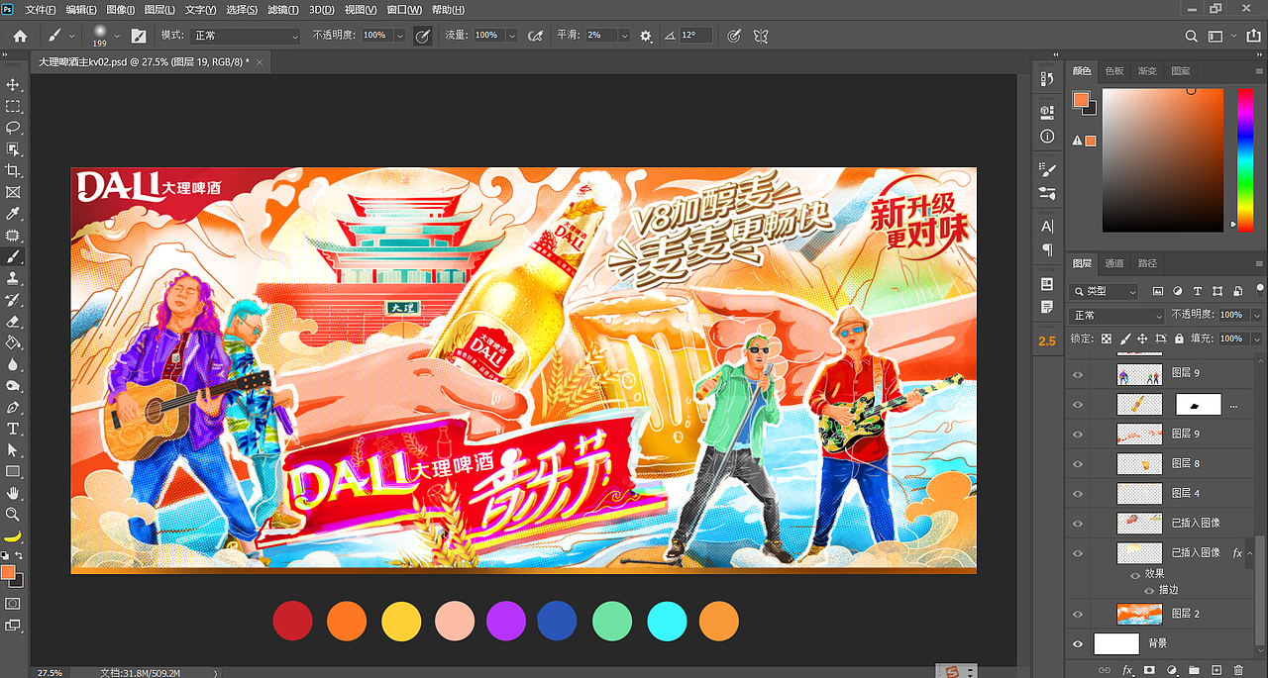
Task: Toggle pressure-controlled opacity button
Action: point(423,36)
